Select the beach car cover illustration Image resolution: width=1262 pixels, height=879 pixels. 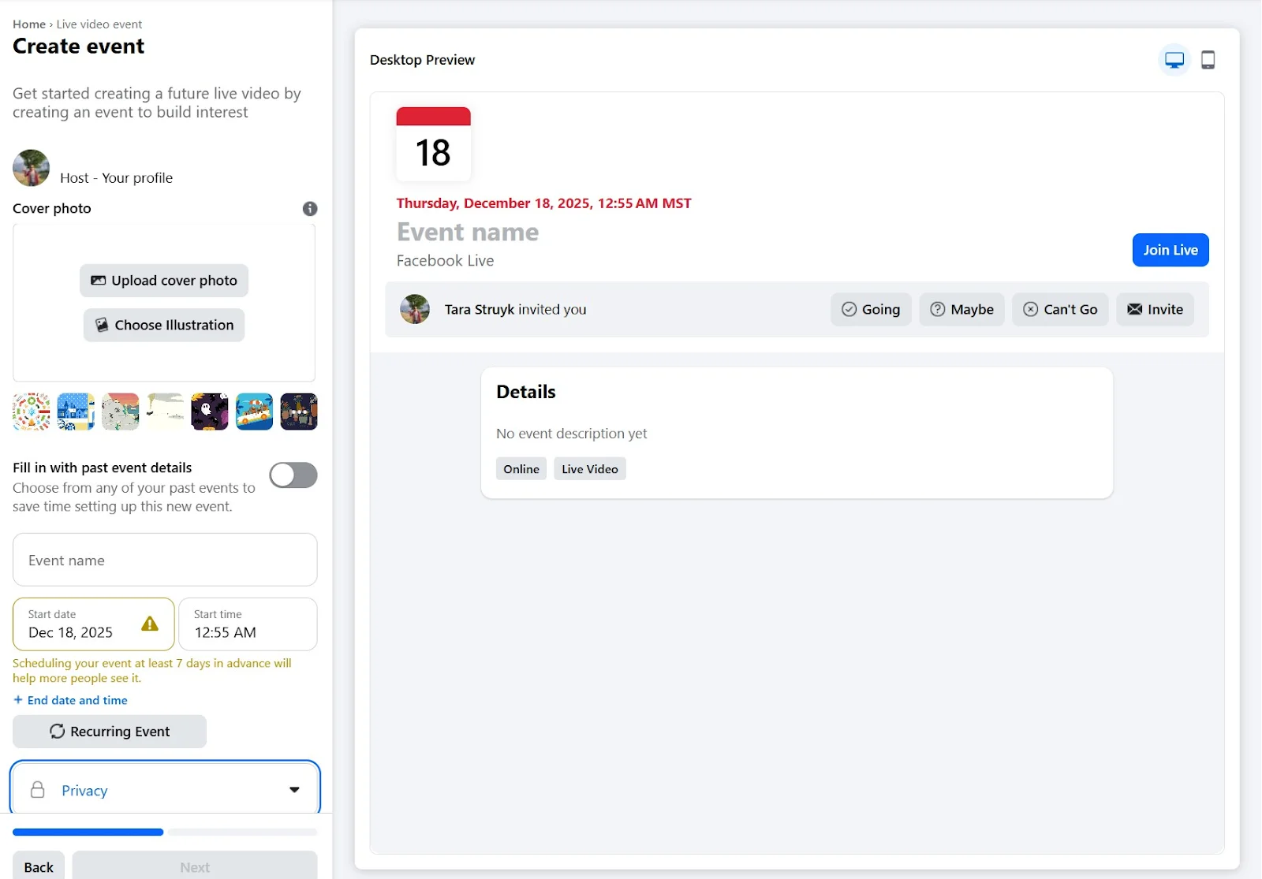click(254, 412)
